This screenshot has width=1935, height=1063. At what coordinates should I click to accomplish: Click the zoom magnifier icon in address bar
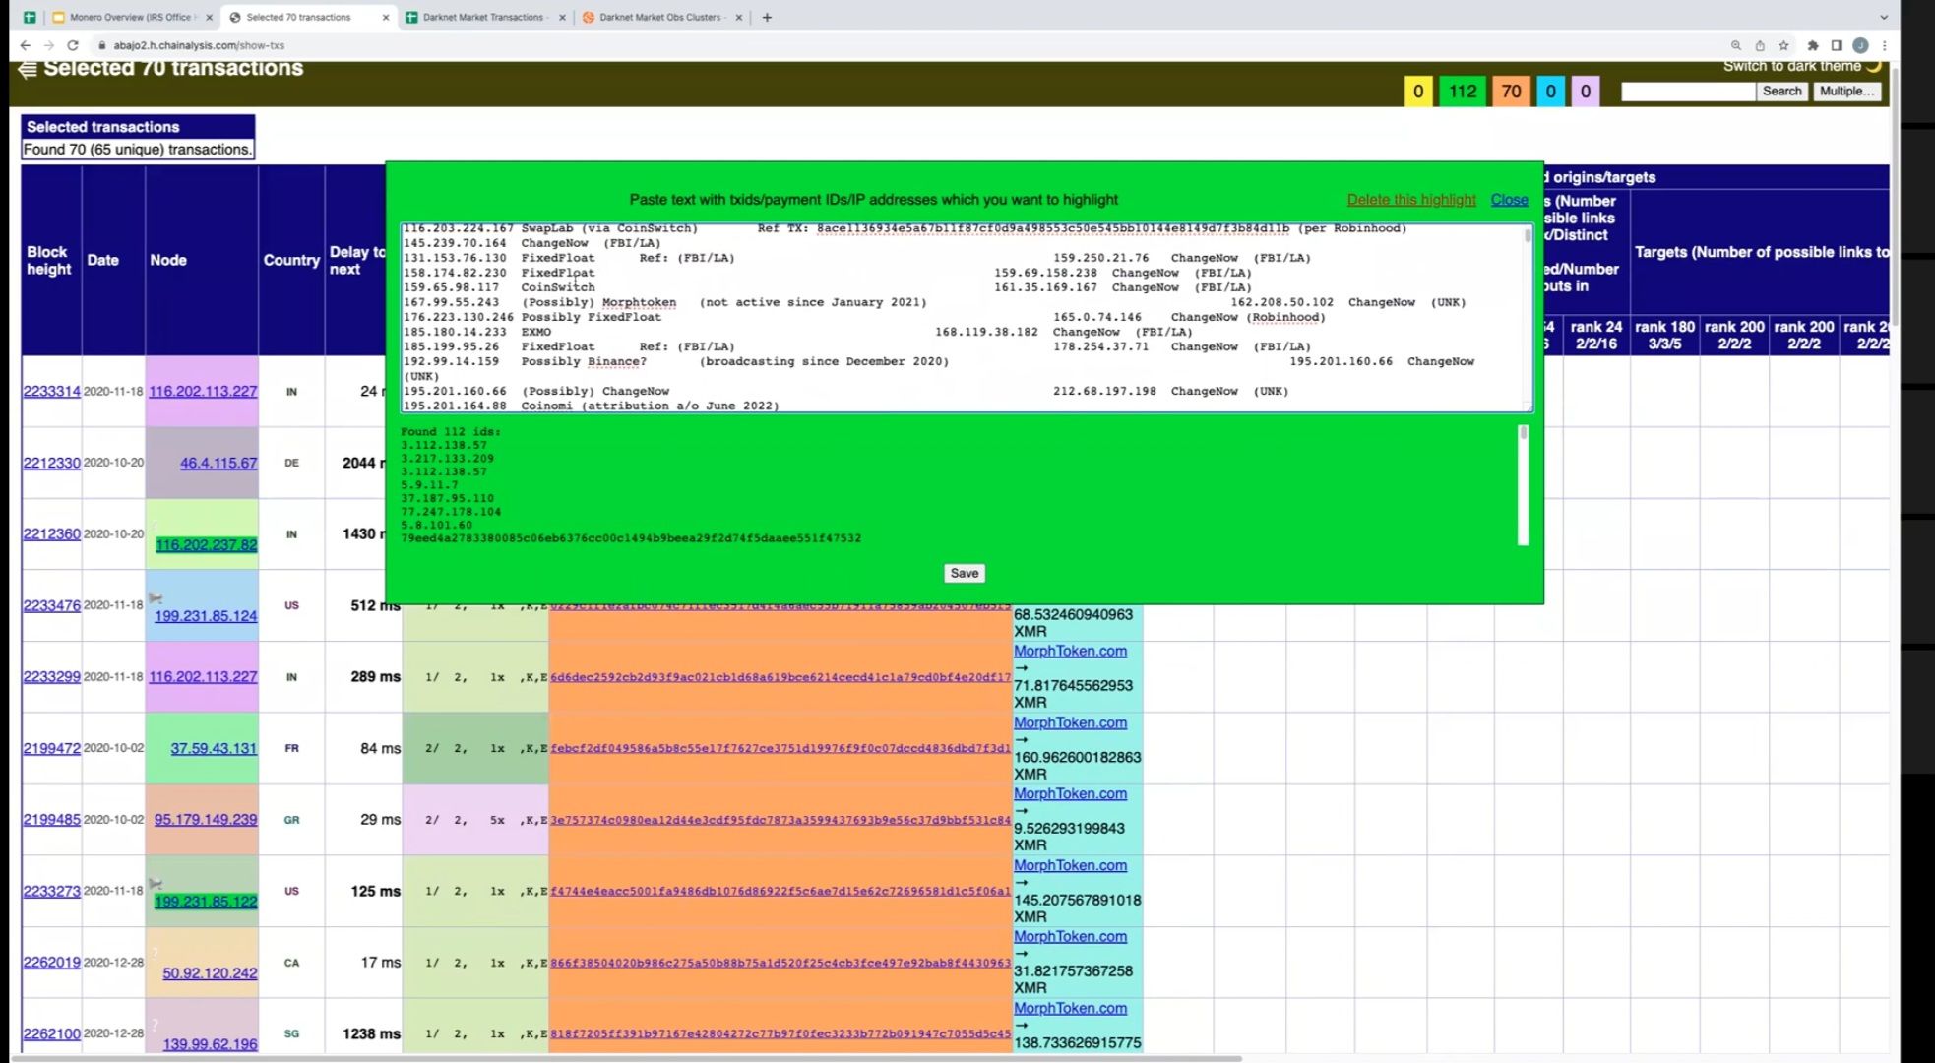pyautogui.click(x=1736, y=45)
